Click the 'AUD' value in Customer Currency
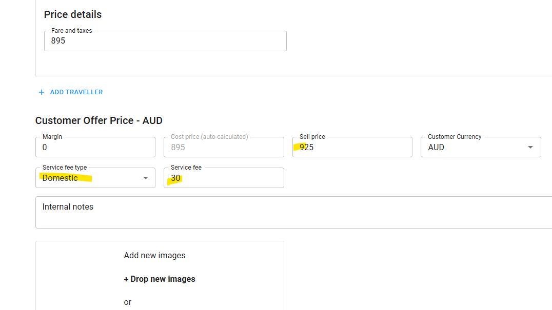The image size is (552, 310). [x=436, y=148]
